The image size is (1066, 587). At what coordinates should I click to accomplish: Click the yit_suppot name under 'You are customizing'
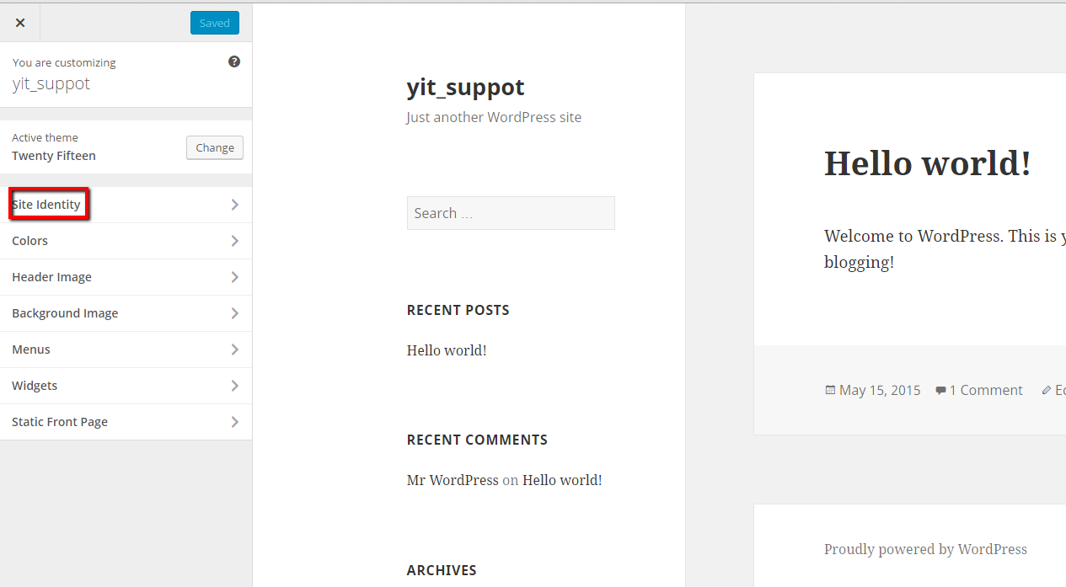coord(51,84)
